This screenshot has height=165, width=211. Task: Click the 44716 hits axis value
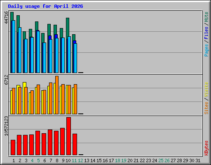[x=6, y=17]
